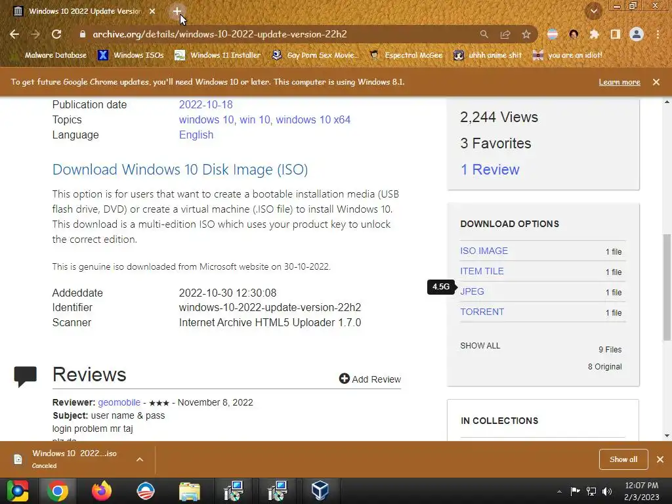Click the taskbar clock 12:07 PM

[x=642, y=486]
